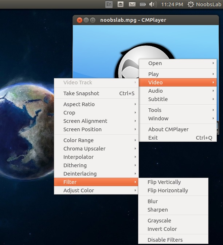
Task: Open the Screen Position submenu
Action: [96, 129]
